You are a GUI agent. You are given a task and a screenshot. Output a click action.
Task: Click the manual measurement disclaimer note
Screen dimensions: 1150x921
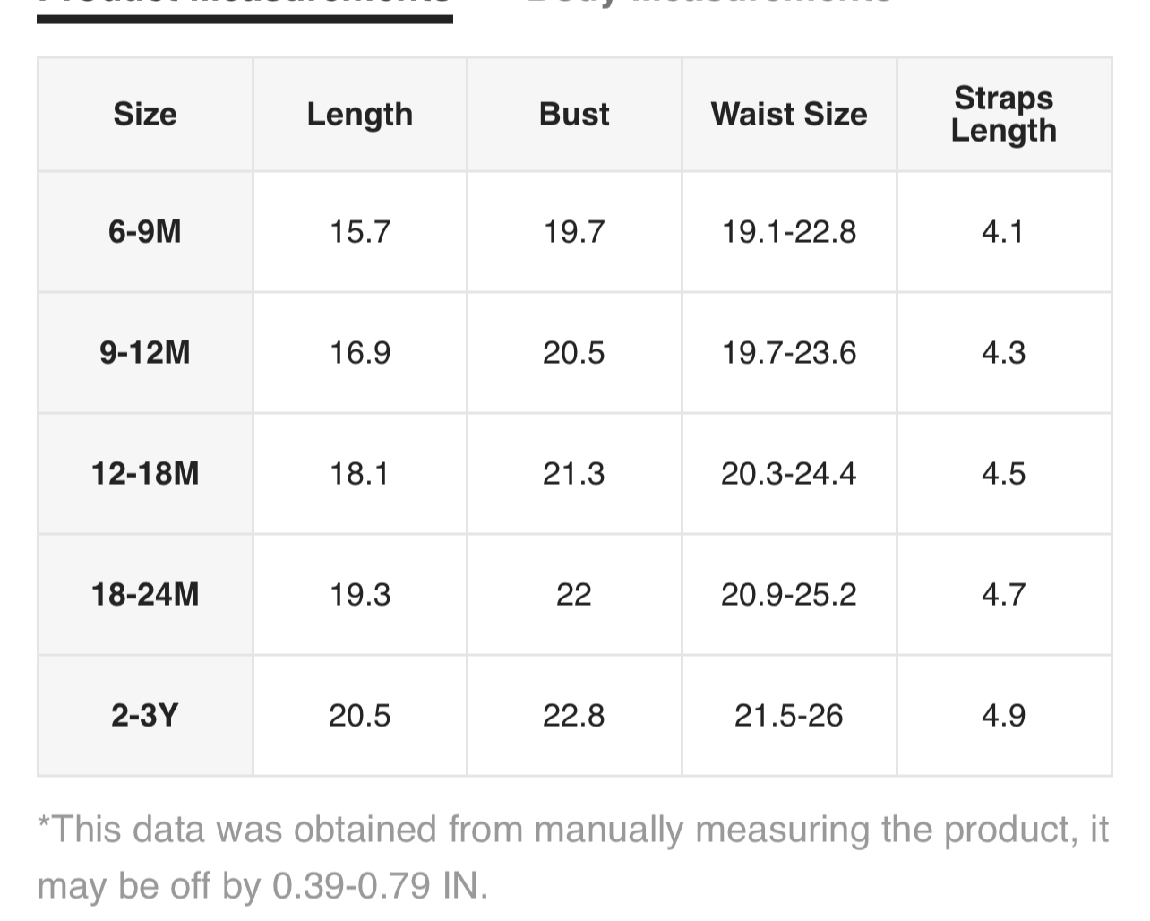click(x=573, y=857)
